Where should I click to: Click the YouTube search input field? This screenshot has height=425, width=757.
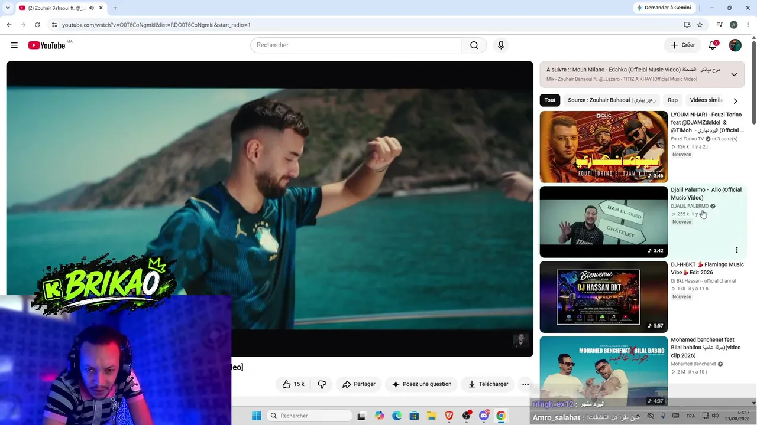click(356, 45)
